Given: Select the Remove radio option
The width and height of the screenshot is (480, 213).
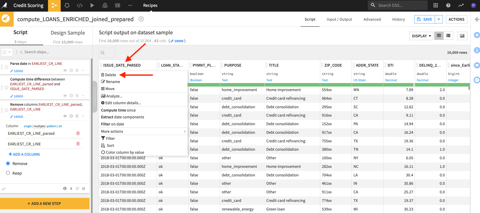Looking at the screenshot, I should tap(8, 164).
